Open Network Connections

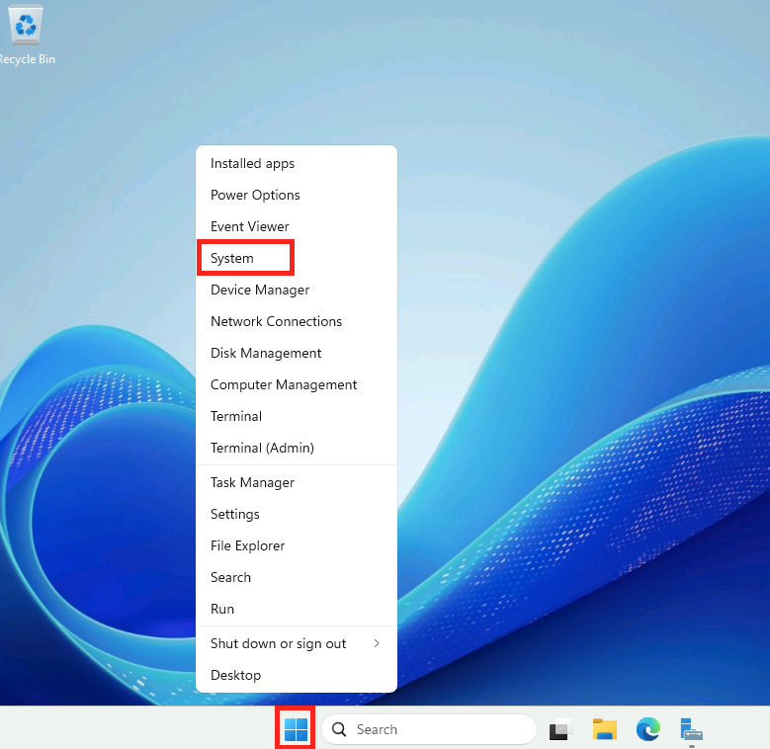coord(297,321)
